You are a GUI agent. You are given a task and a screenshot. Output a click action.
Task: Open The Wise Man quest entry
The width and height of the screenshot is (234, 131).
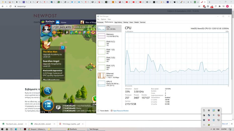53,54
